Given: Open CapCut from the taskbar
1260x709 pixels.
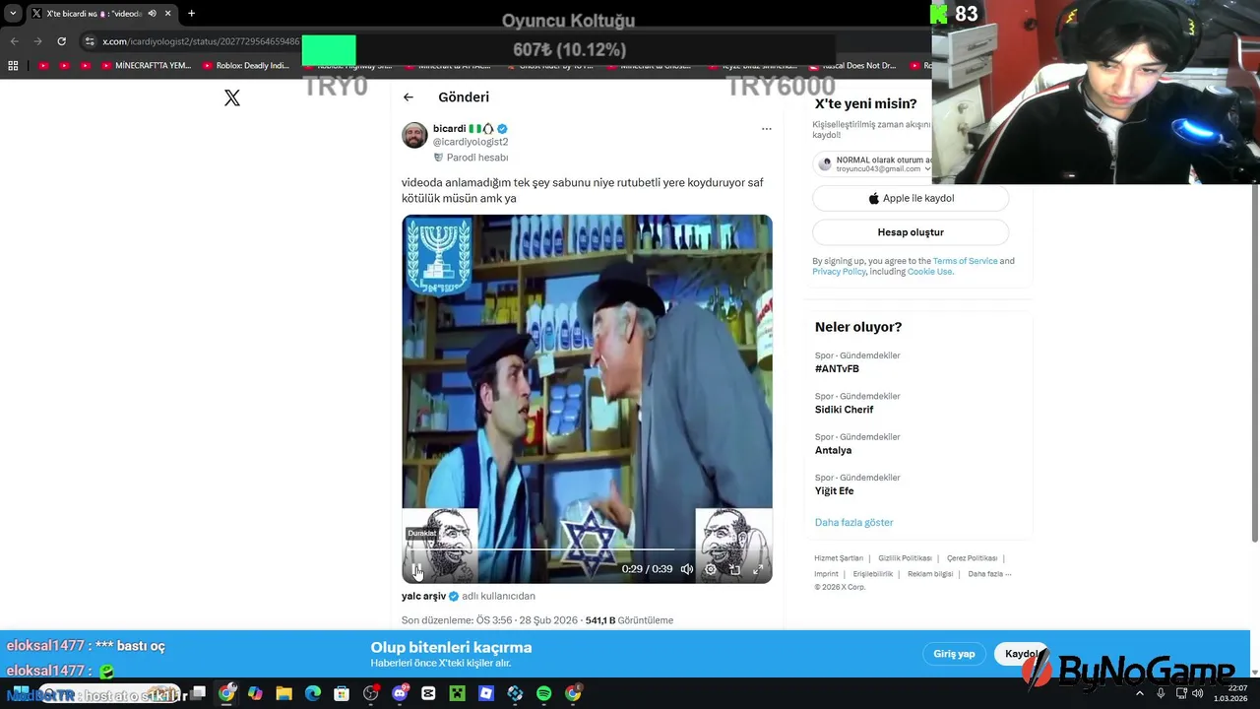Looking at the screenshot, I should pos(428,693).
